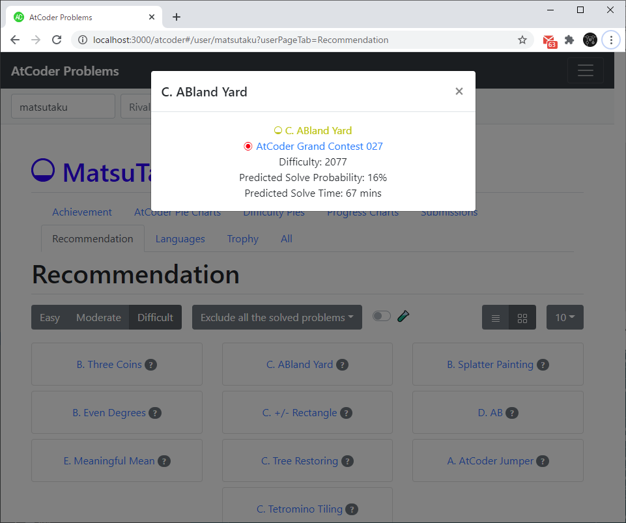This screenshot has width=626, height=523.
Task: Close the C. ABland Yard modal dialog
Action: (x=459, y=91)
